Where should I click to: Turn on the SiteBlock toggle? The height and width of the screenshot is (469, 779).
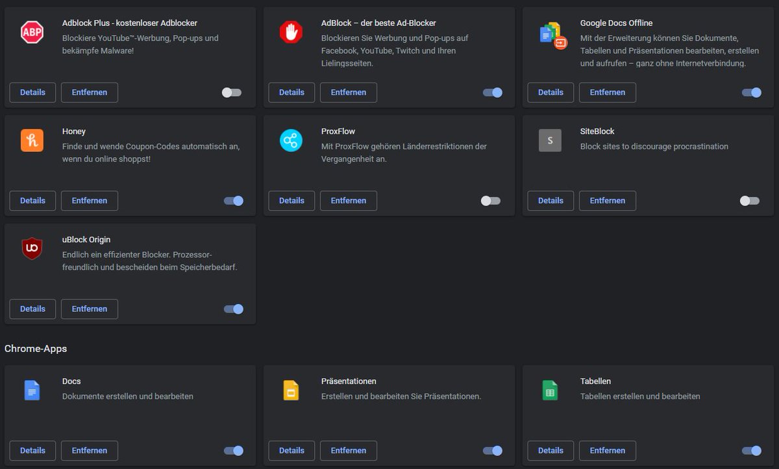(750, 201)
